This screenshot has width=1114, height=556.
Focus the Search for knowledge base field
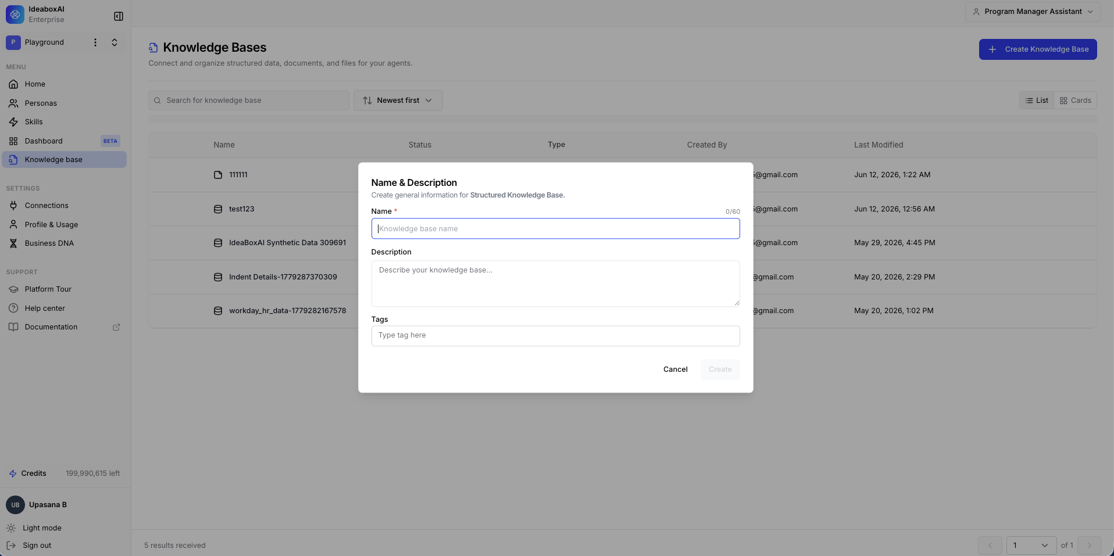click(x=249, y=101)
